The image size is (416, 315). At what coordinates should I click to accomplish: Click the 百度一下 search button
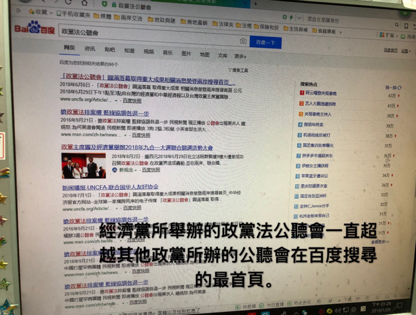(x=265, y=43)
